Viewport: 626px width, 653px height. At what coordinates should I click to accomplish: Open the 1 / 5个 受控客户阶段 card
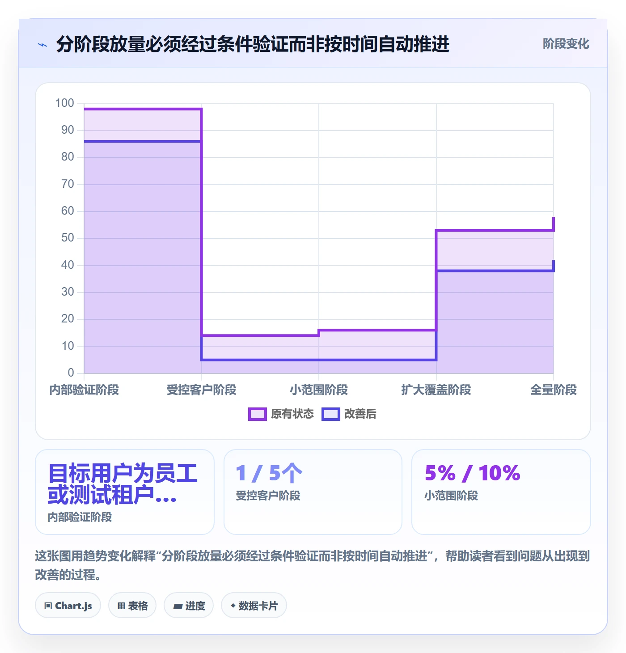point(313,492)
